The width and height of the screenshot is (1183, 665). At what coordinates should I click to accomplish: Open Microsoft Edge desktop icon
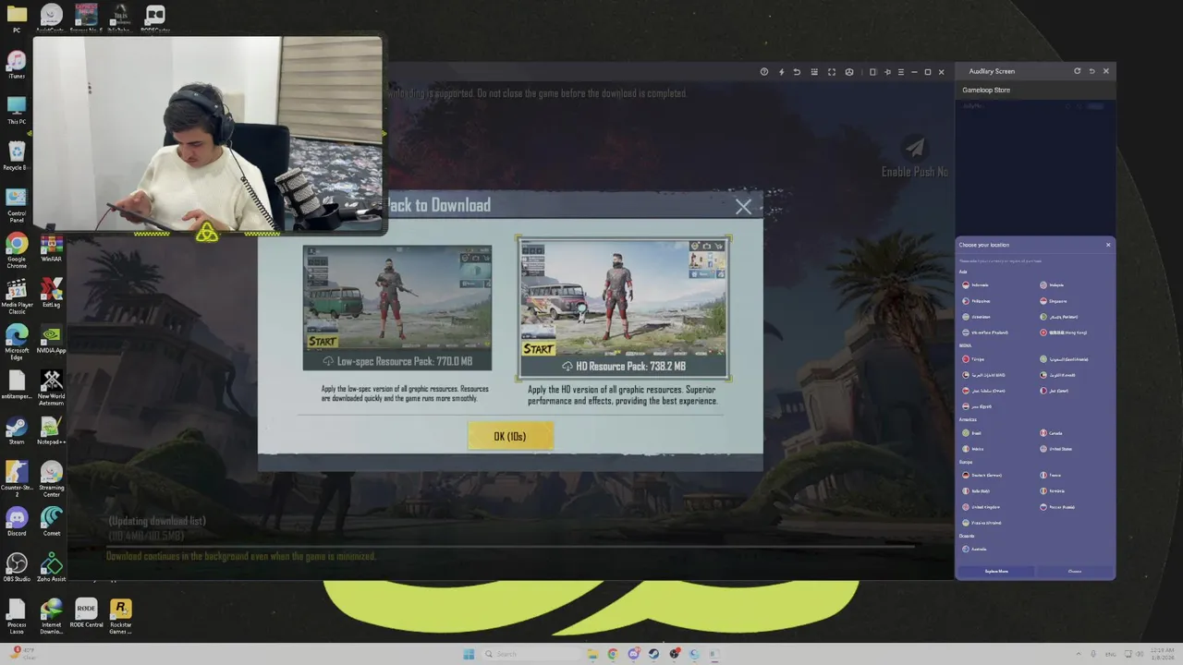click(17, 342)
